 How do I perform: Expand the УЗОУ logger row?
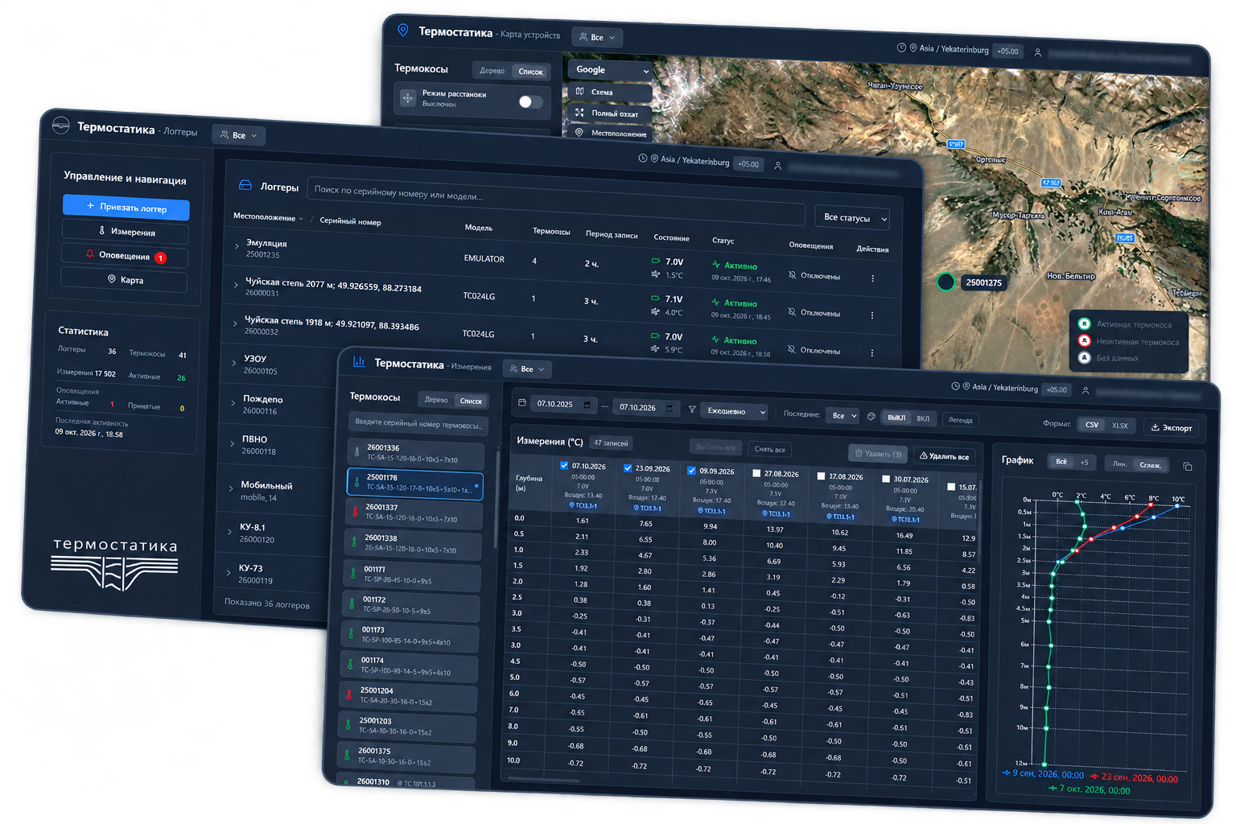click(x=234, y=363)
